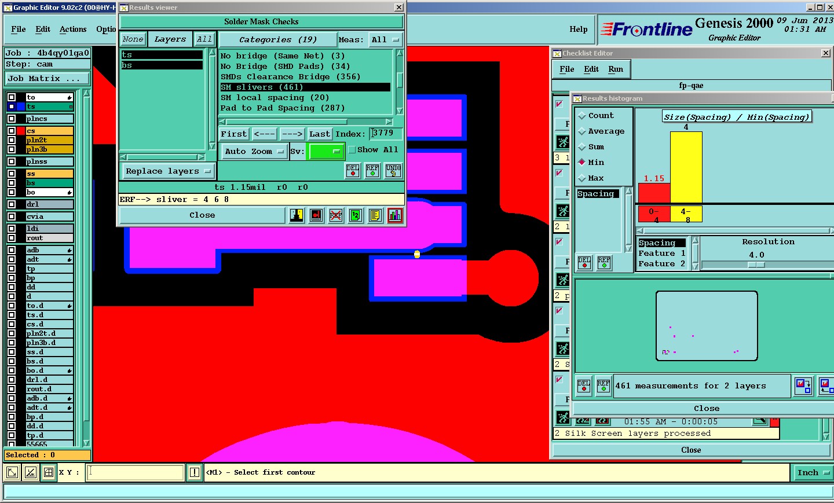Select the Max radio button

582,178
